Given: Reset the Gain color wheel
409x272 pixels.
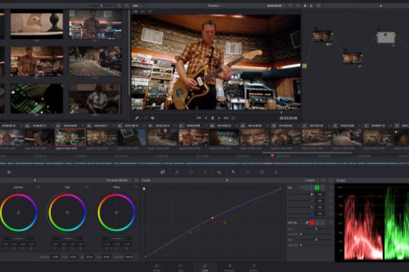Looking at the screenshot, I should [87, 187].
